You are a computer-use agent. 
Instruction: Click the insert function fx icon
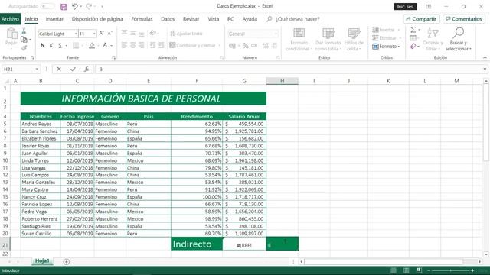[87, 70]
